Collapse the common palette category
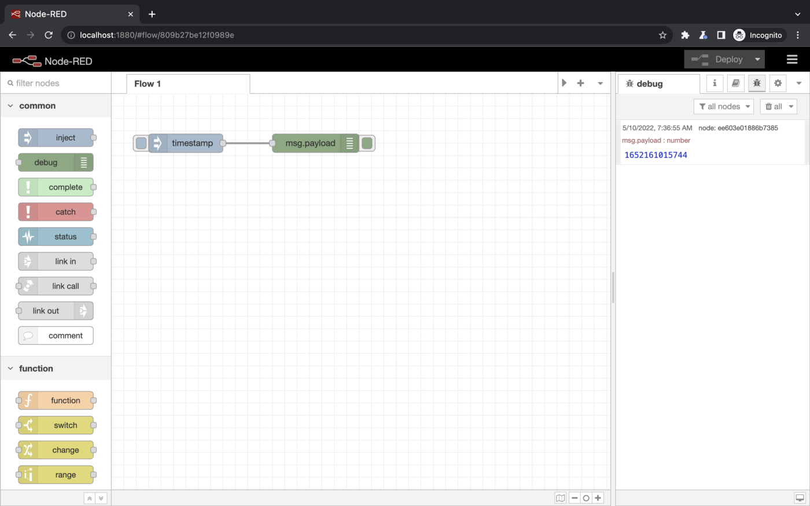 [10, 106]
